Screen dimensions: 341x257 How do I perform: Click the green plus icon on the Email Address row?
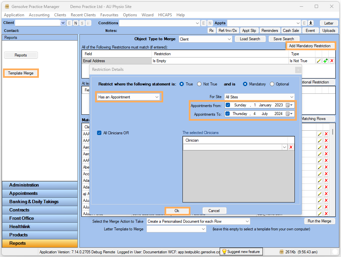(x=325, y=61)
